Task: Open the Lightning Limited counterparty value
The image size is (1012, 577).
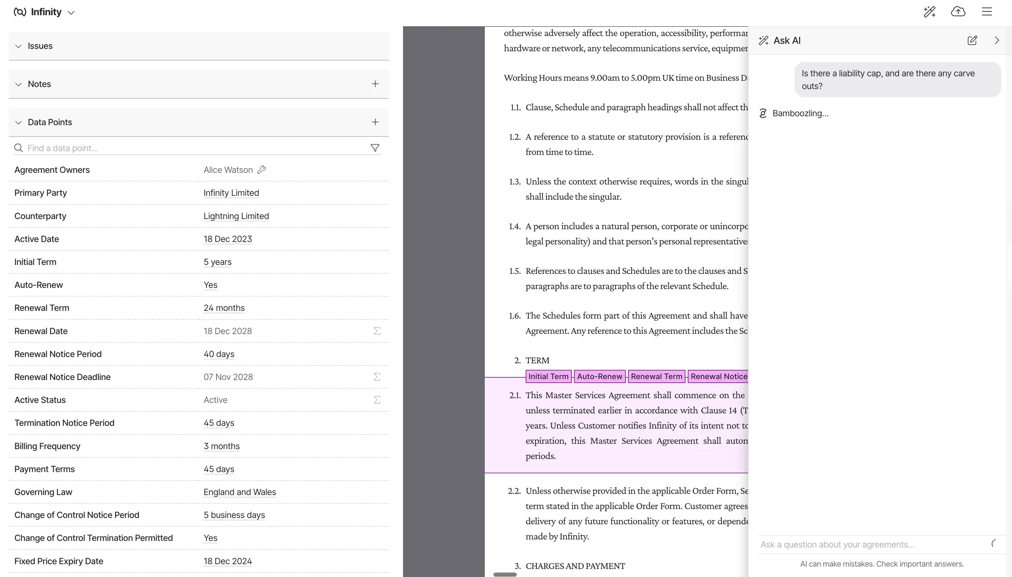Action: (236, 216)
